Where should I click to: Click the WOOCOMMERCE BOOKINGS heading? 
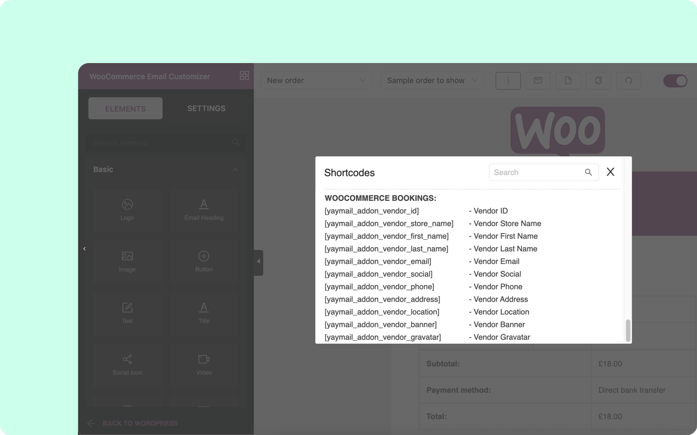pos(380,198)
